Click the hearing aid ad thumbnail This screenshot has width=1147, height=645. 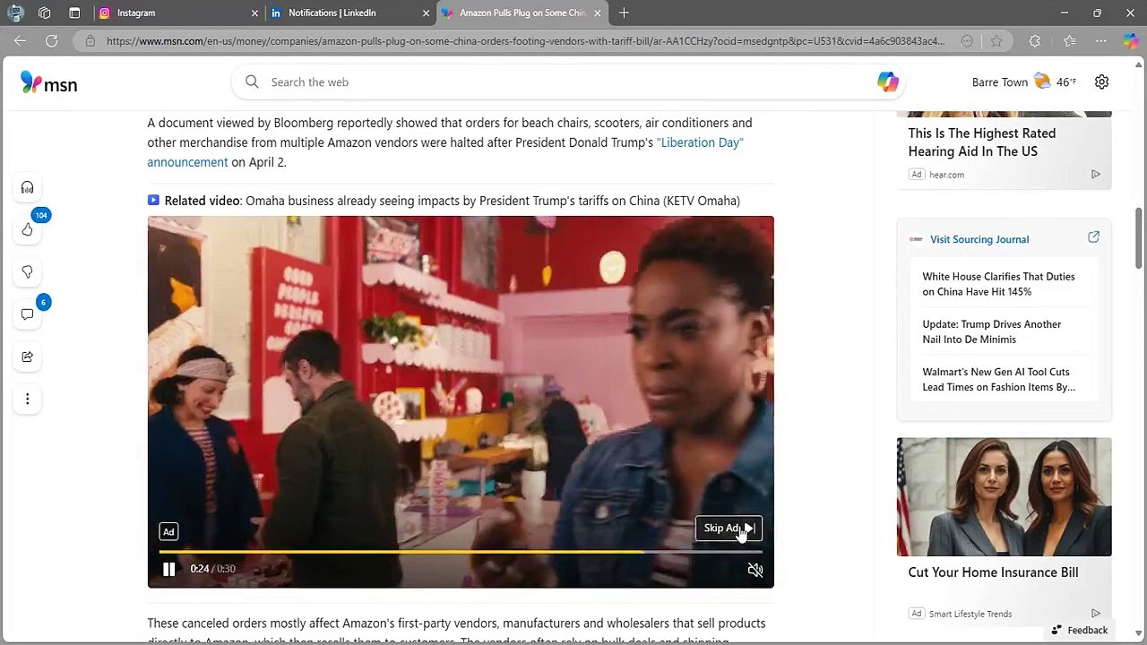pos(1004,114)
